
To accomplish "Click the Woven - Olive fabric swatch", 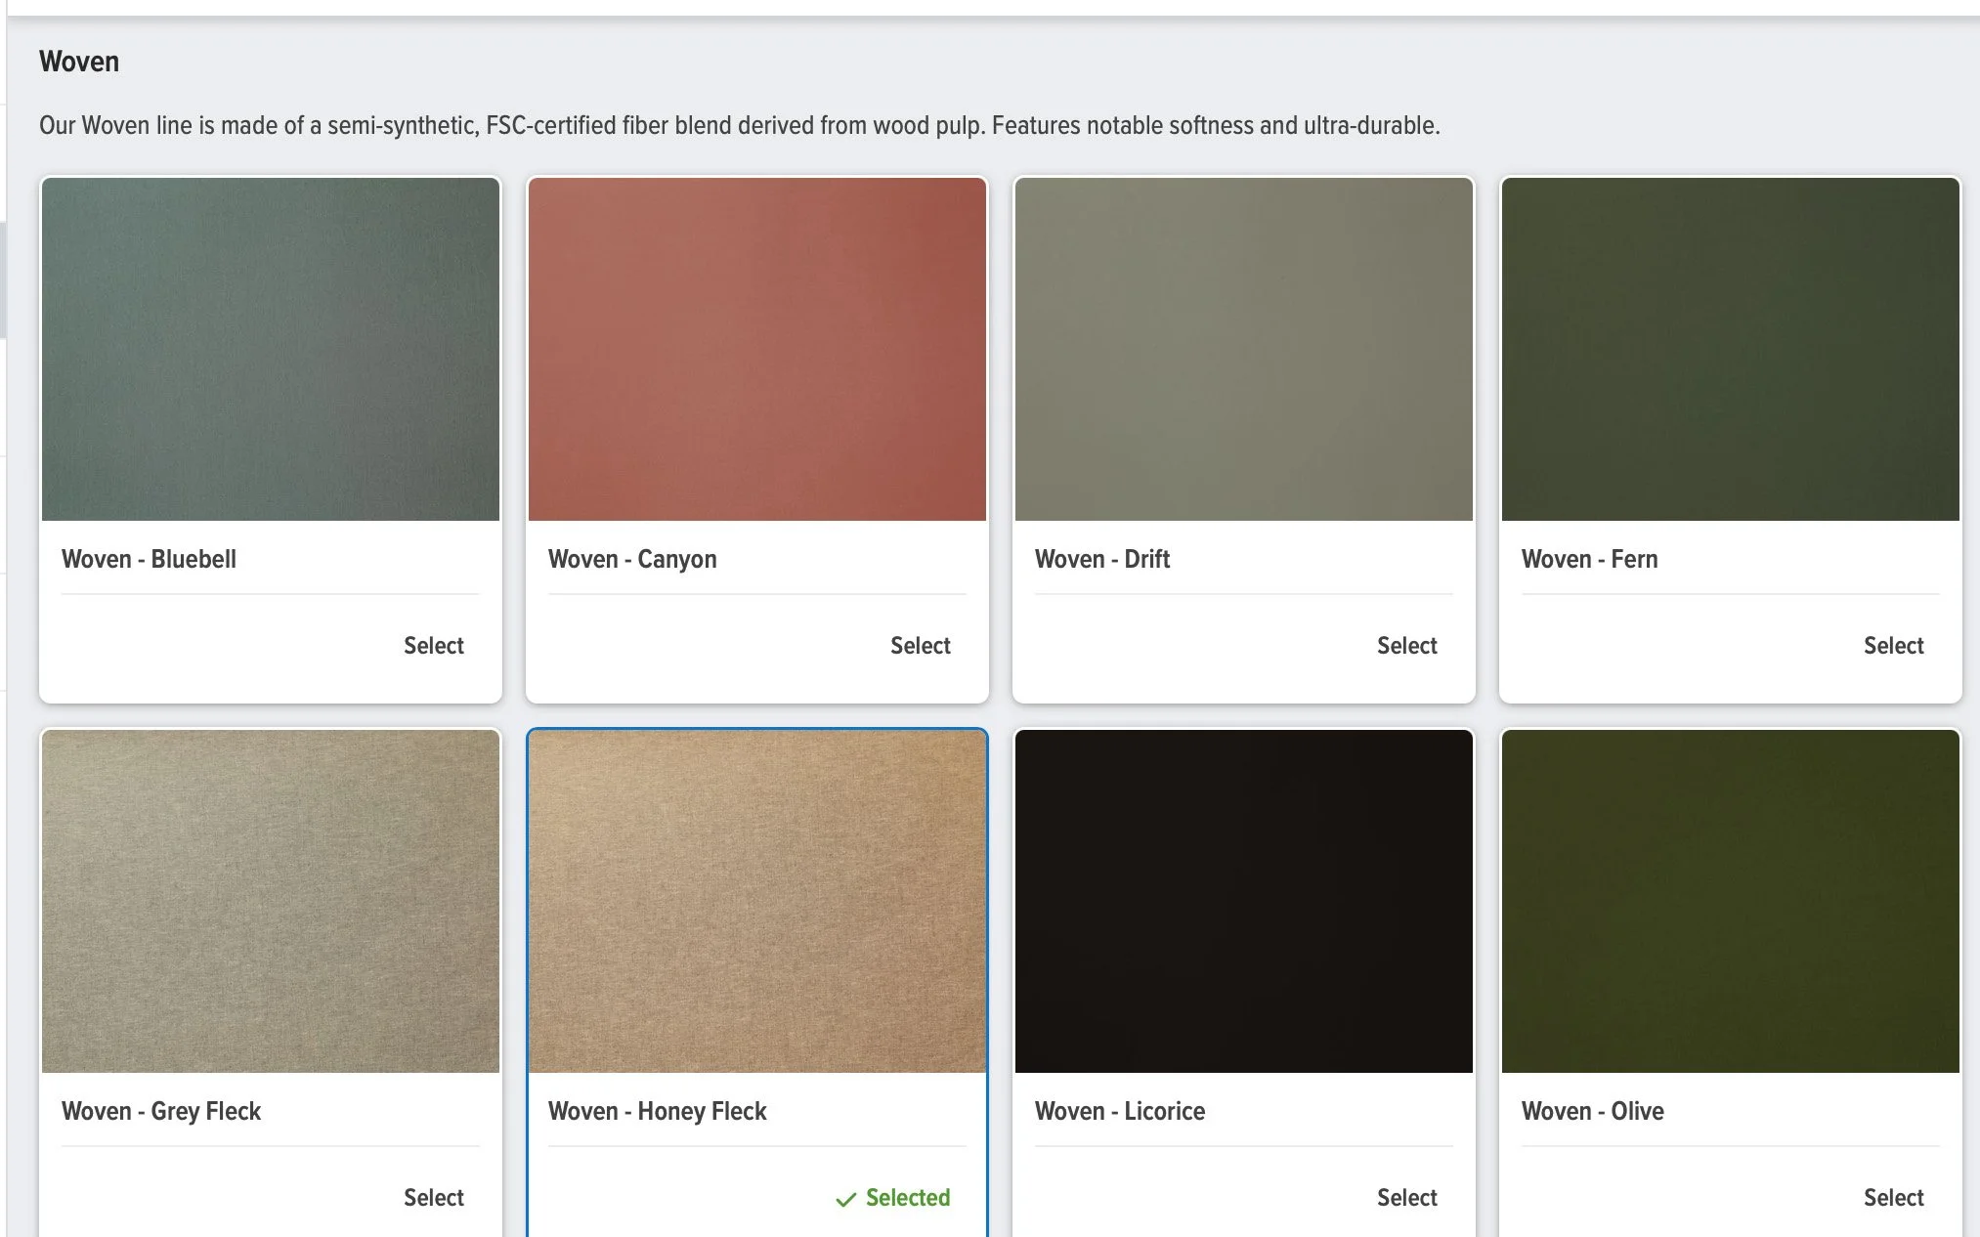I will click(1730, 901).
